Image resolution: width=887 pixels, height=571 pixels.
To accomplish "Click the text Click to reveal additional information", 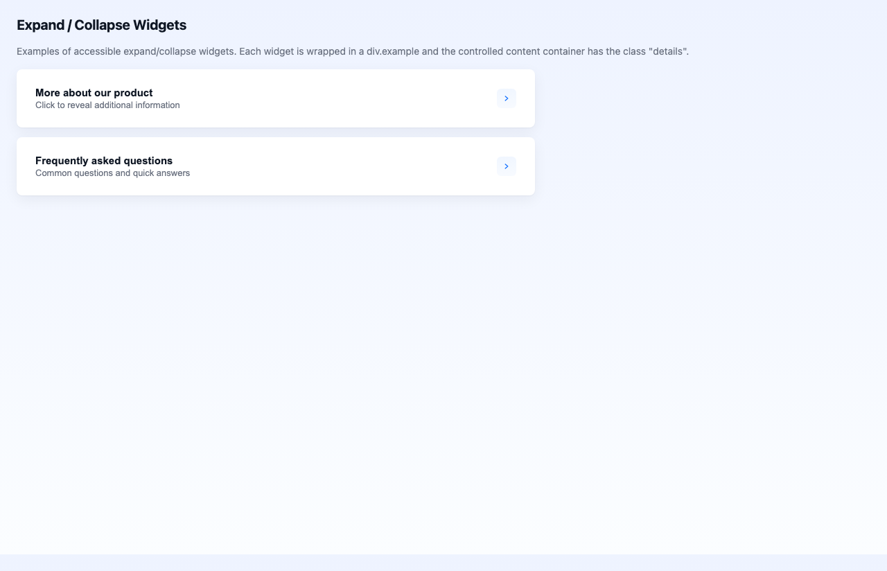I will coord(107,105).
